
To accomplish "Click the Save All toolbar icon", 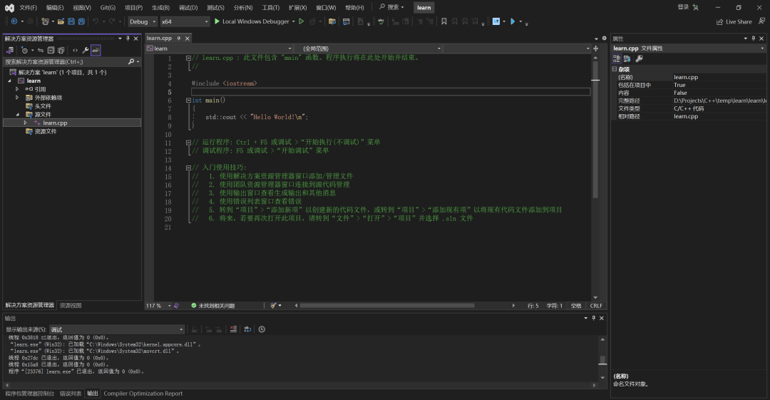I will tap(80, 21).
